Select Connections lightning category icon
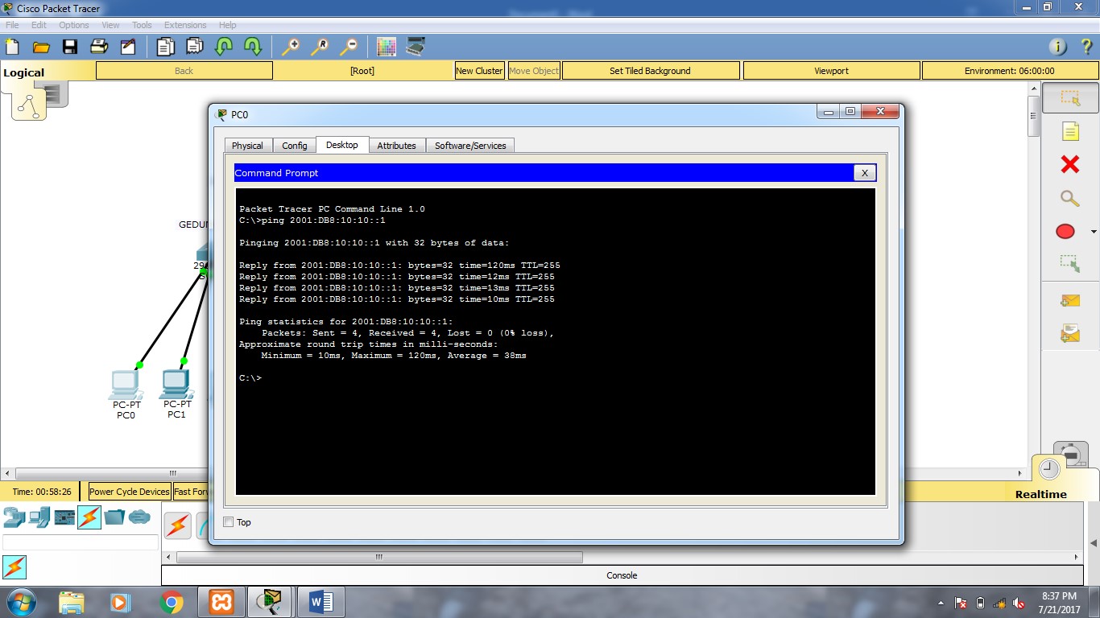The width and height of the screenshot is (1100, 618). [89, 517]
